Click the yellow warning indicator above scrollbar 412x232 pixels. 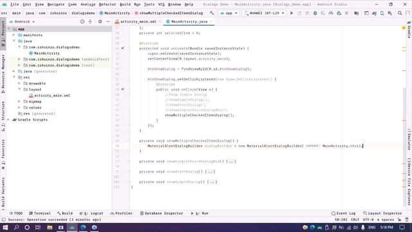click(404, 28)
